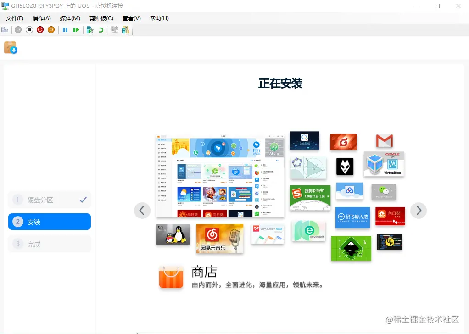The height and width of the screenshot is (334, 469).
Task: Open the 查看(V) menu
Action: coord(132,18)
